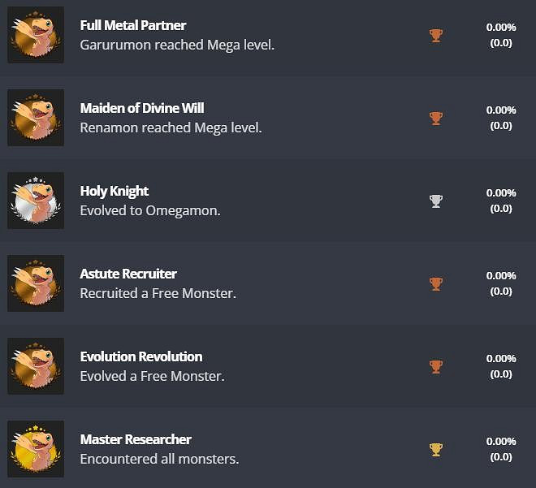Open the Full Metal Partner achievement title
The image size is (536, 488).
point(133,25)
